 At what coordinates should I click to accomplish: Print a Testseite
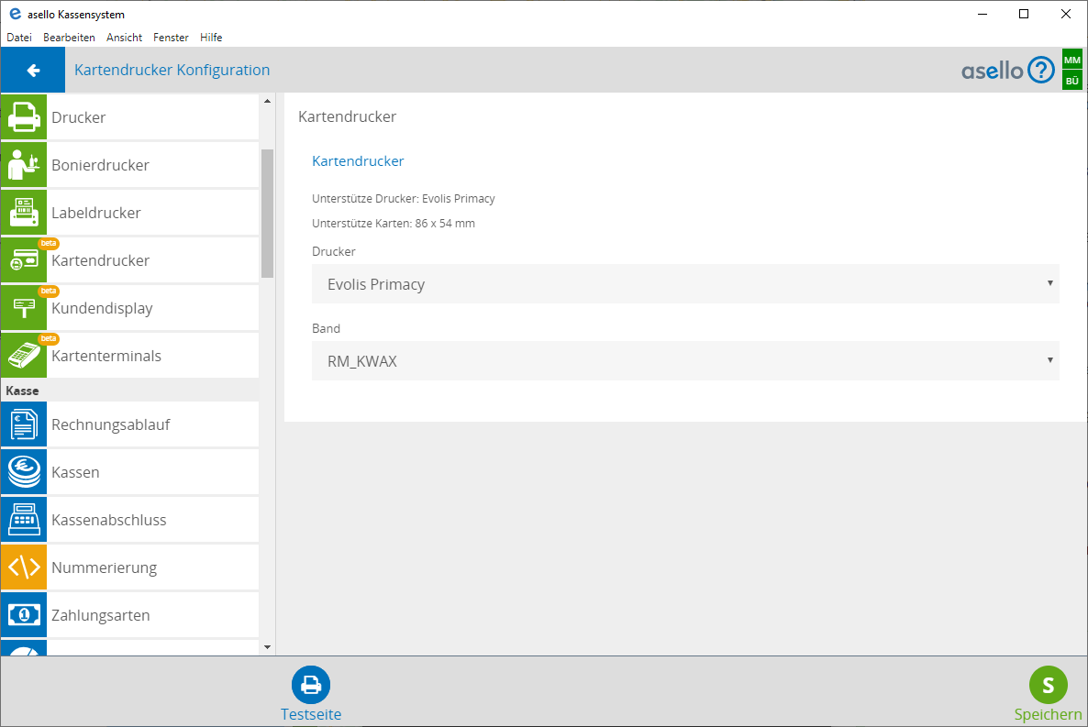click(311, 694)
